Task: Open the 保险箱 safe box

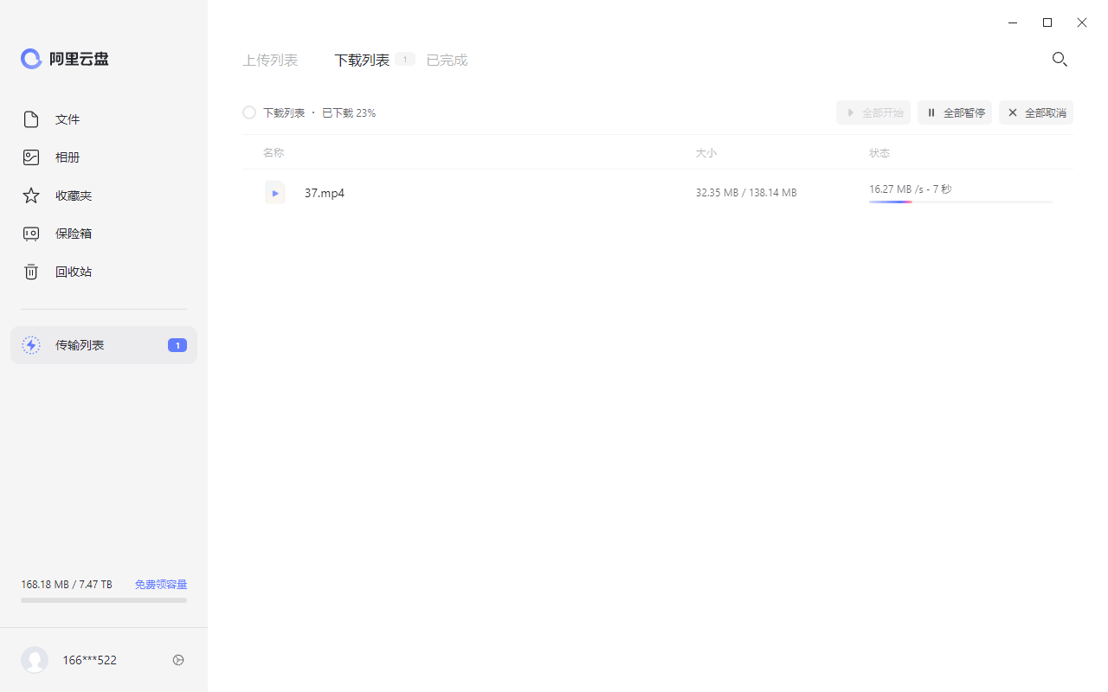Action: point(73,234)
